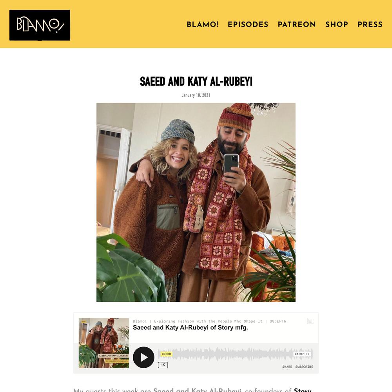Visit the PRESS page
Screen dimensions: 392x392
click(x=370, y=24)
